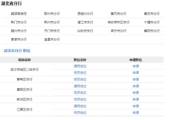Select 武汉市分行 branch link
The image size is (170, 120).
[x=18, y=14]
